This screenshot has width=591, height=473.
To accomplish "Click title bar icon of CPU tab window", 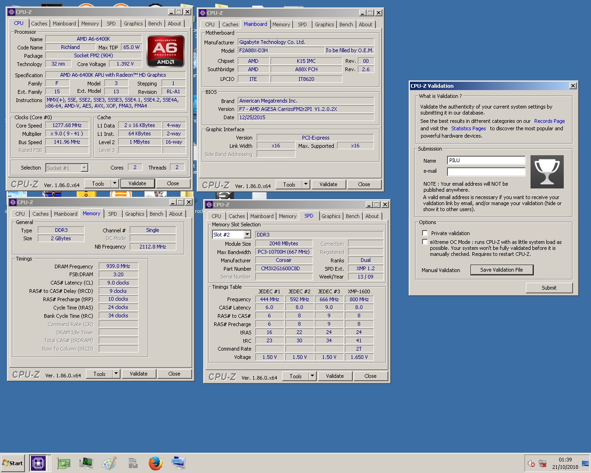I will pyautogui.click(x=12, y=12).
